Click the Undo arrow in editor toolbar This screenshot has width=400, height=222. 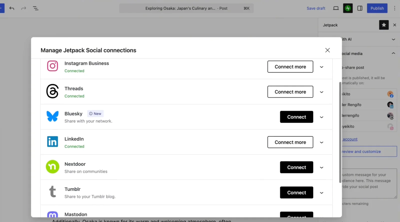[12, 8]
